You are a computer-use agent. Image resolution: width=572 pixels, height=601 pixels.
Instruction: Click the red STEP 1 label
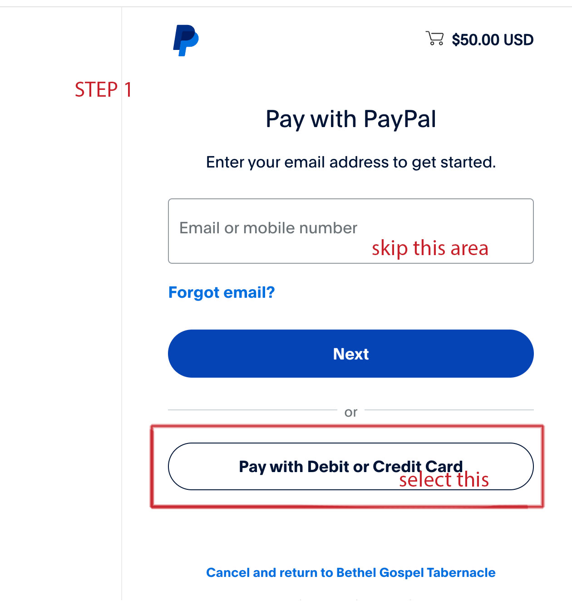click(x=103, y=89)
